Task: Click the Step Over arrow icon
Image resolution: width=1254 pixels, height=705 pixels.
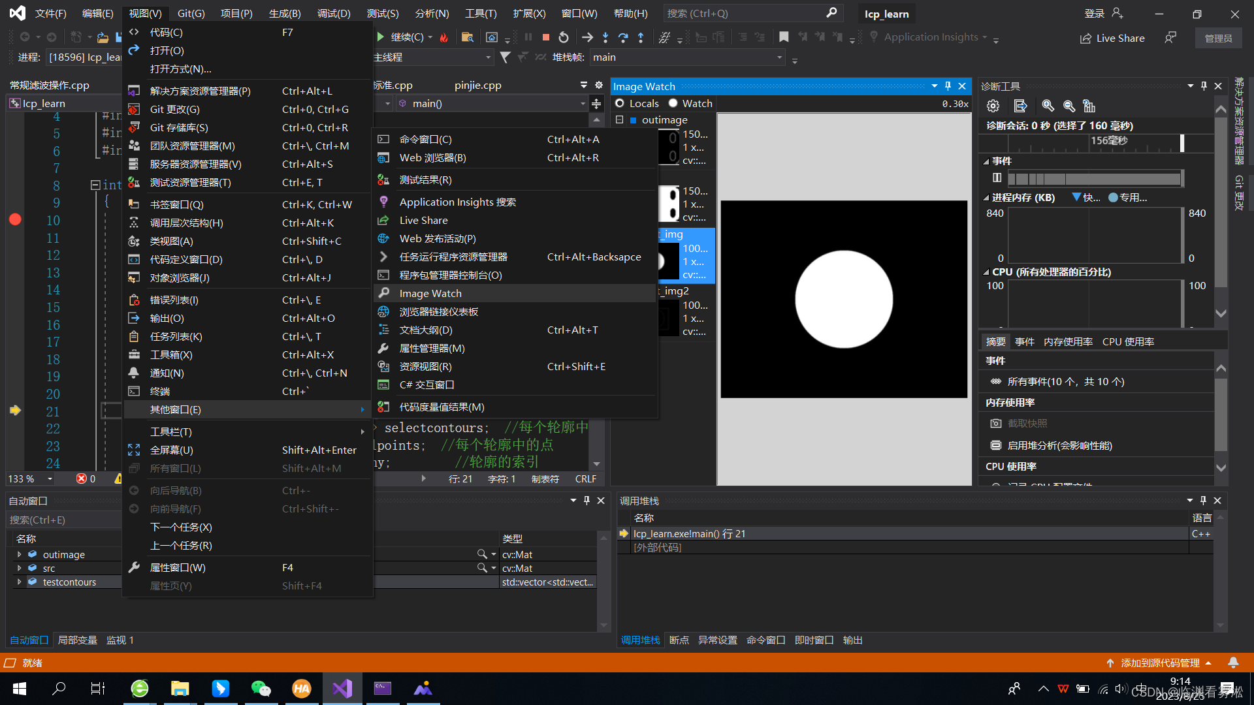Action: 623,37
